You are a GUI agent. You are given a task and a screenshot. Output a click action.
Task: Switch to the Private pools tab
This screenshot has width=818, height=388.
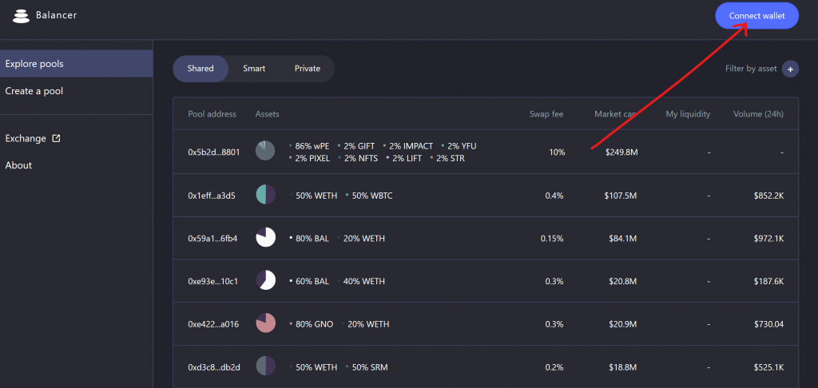[308, 69]
